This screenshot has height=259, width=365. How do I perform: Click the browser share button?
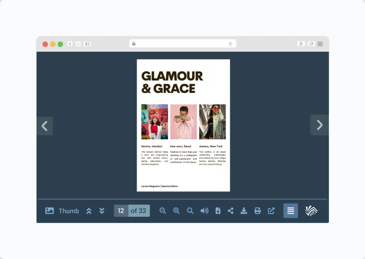click(x=301, y=44)
